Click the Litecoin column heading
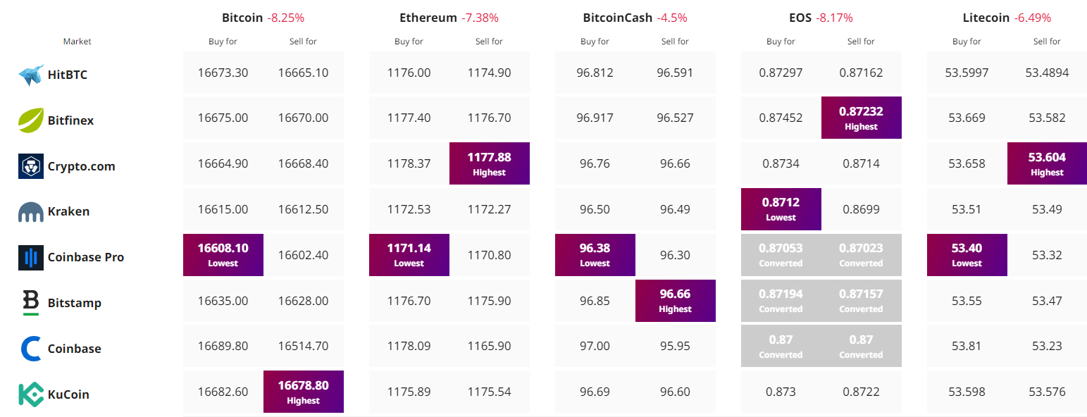This screenshot has width=1087, height=417. (986, 18)
